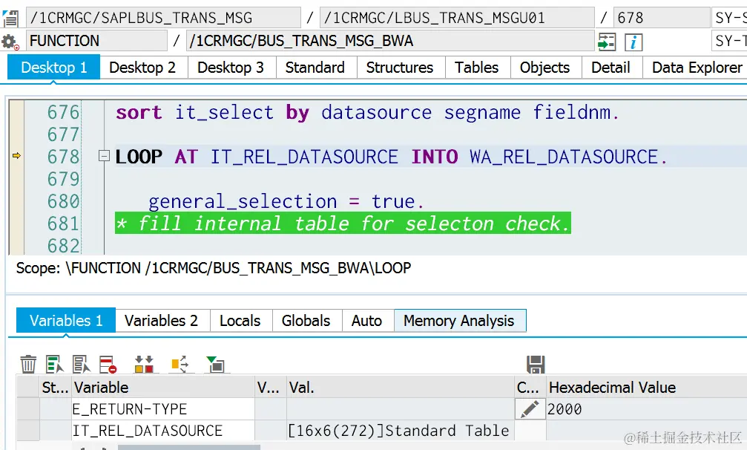
Task: Select the Variables 1 tab
Action: coord(66,320)
